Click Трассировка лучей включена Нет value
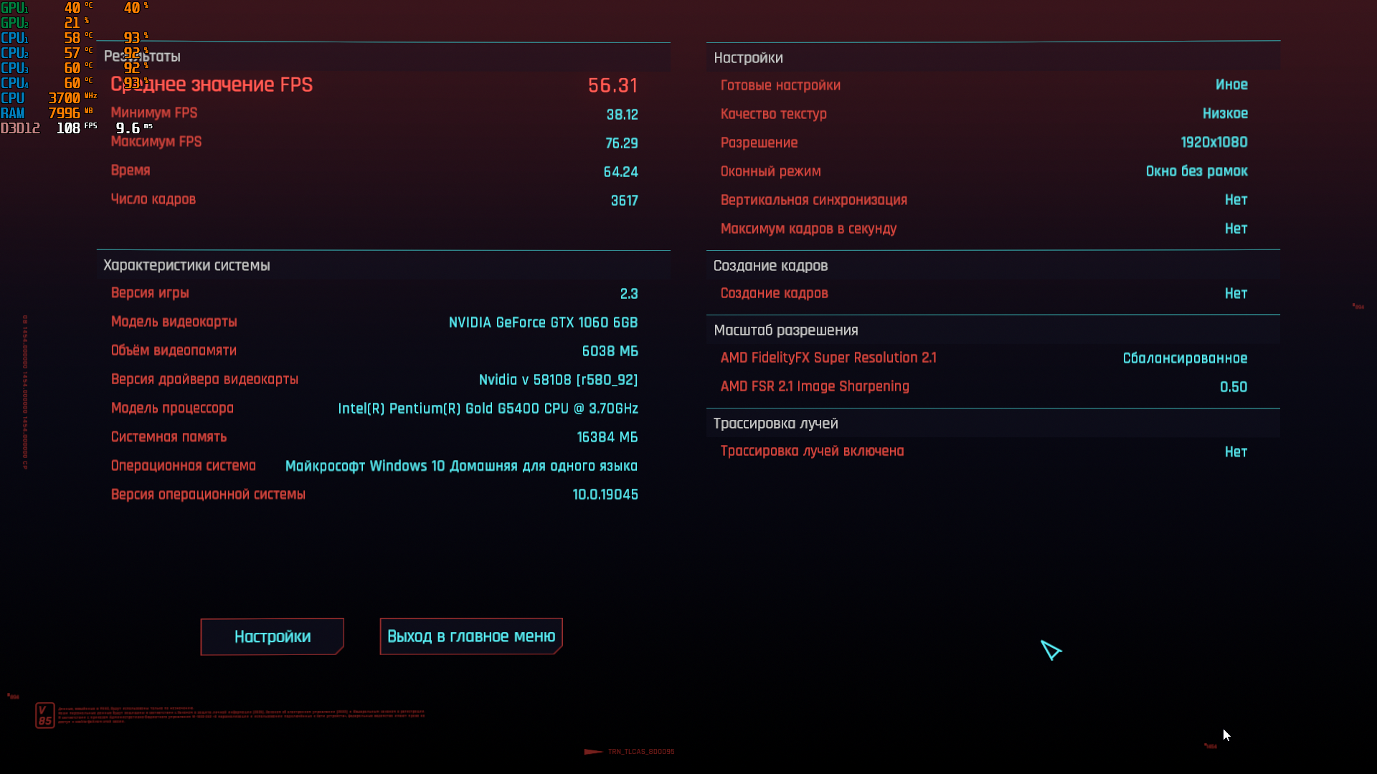1377x774 pixels. click(x=1235, y=451)
